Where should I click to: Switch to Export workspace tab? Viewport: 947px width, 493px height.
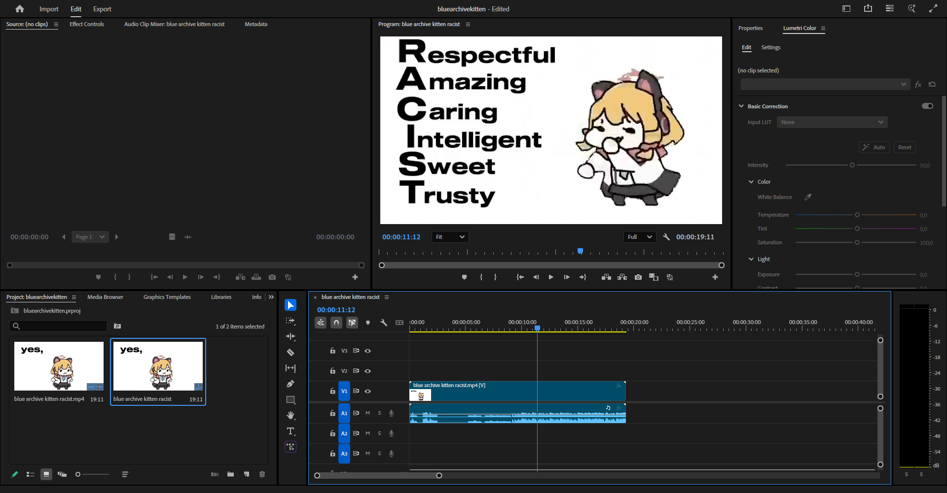click(102, 9)
